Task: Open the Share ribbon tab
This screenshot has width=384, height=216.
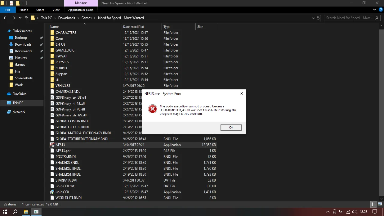Action: point(40,10)
